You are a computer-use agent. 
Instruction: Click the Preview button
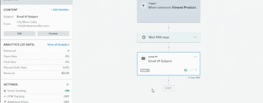tap(53, 33)
